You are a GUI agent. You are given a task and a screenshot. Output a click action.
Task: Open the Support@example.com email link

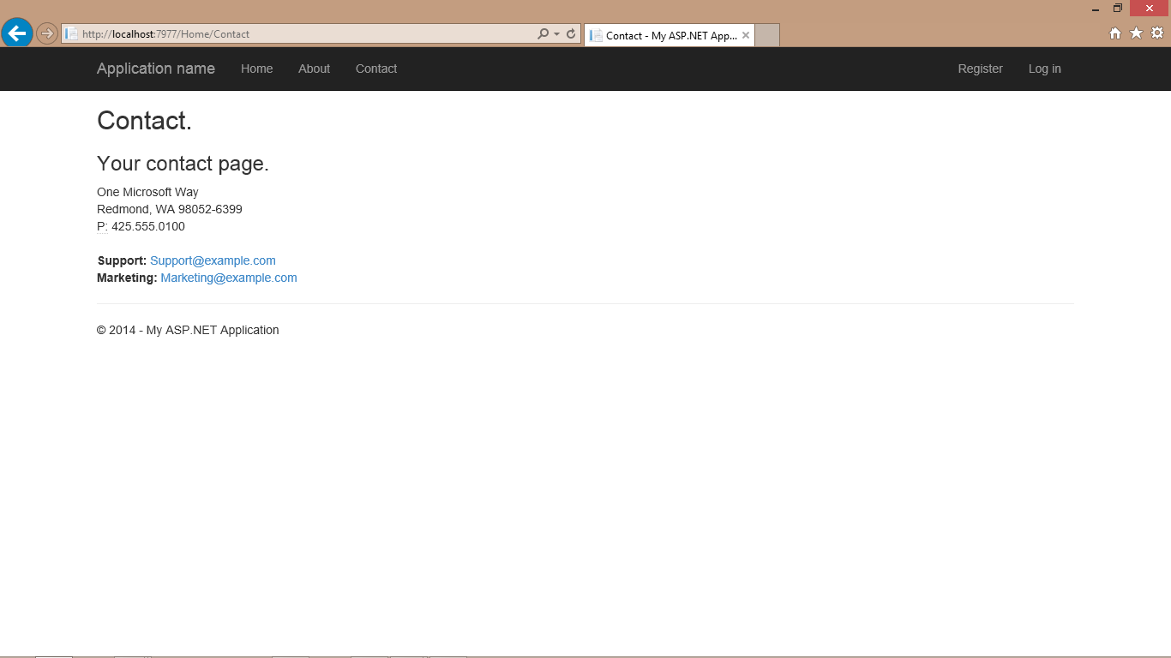[213, 260]
